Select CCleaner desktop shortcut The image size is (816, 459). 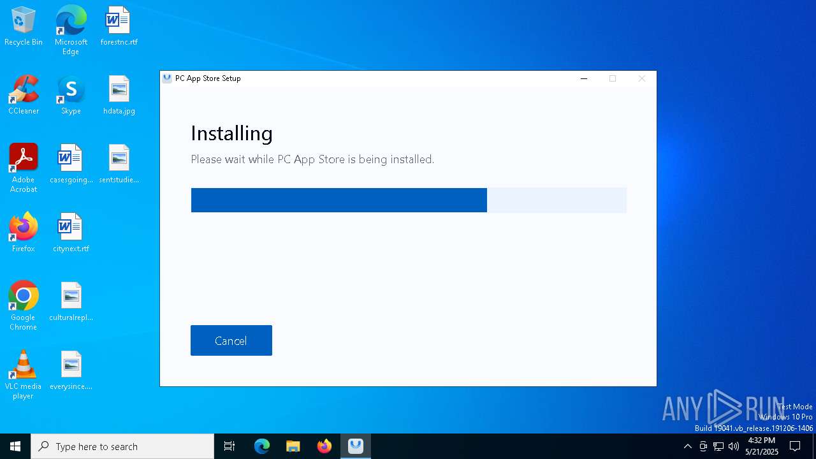pyautogui.click(x=24, y=96)
